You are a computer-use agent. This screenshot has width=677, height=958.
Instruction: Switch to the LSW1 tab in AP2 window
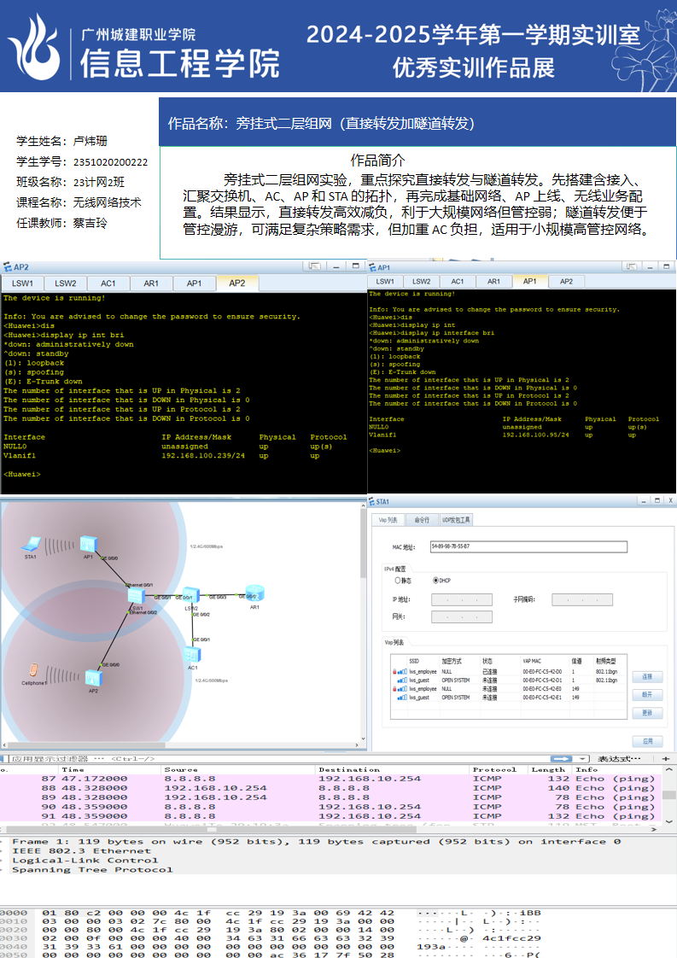click(22, 283)
